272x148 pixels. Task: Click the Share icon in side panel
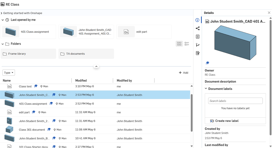click(x=197, y=28)
